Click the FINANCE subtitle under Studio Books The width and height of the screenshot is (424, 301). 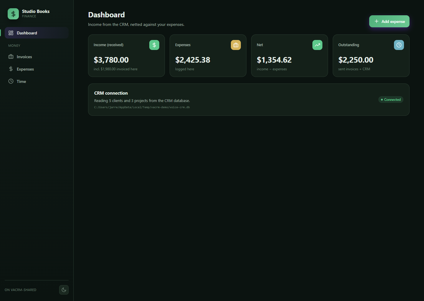29,16
